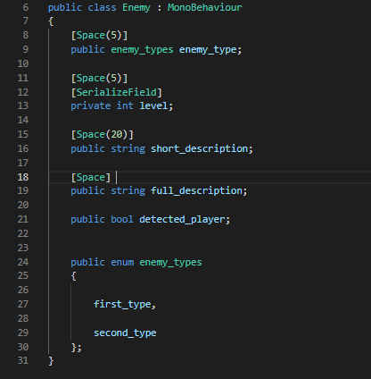Click line number 6 in gutter
This screenshot has width=371, height=379.
26,7
